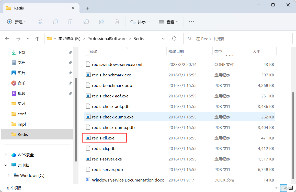Expand address bar history dropdown
The width and height of the screenshot is (296, 192).
163,39
